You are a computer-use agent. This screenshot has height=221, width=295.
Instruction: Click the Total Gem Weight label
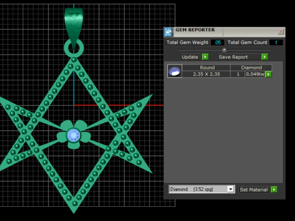[187, 42]
